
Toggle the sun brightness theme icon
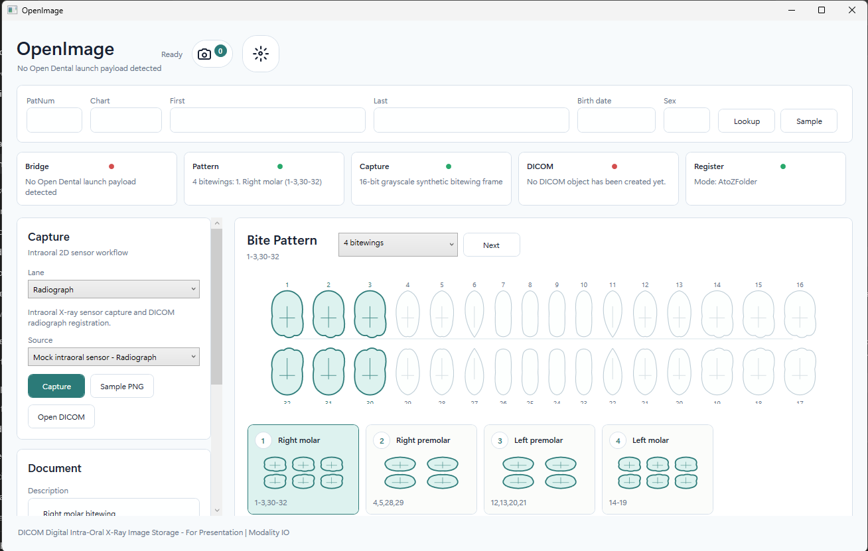[x=261, y=54]
